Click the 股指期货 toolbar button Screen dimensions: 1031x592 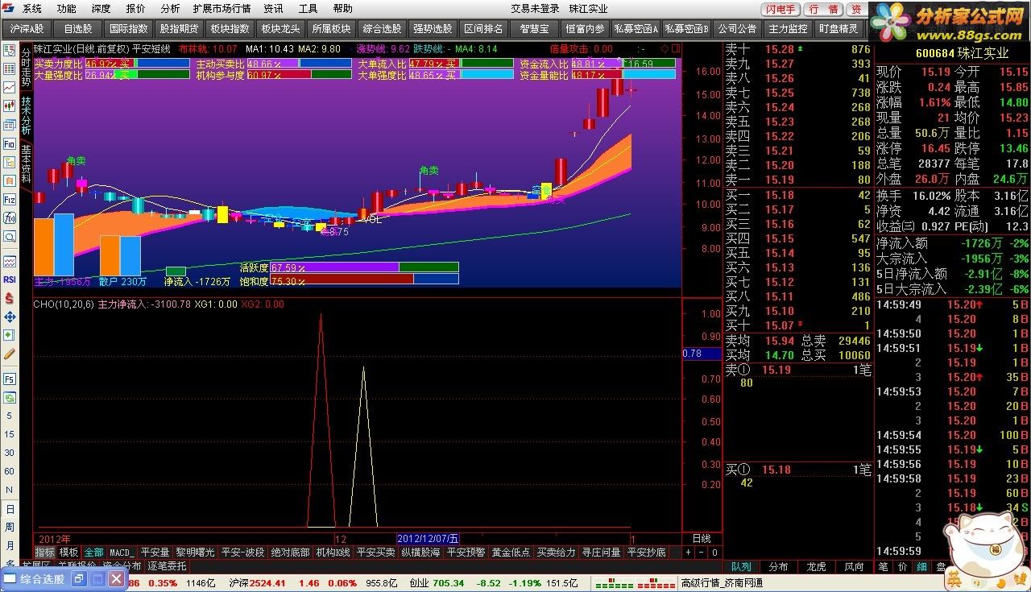[179, 29]
